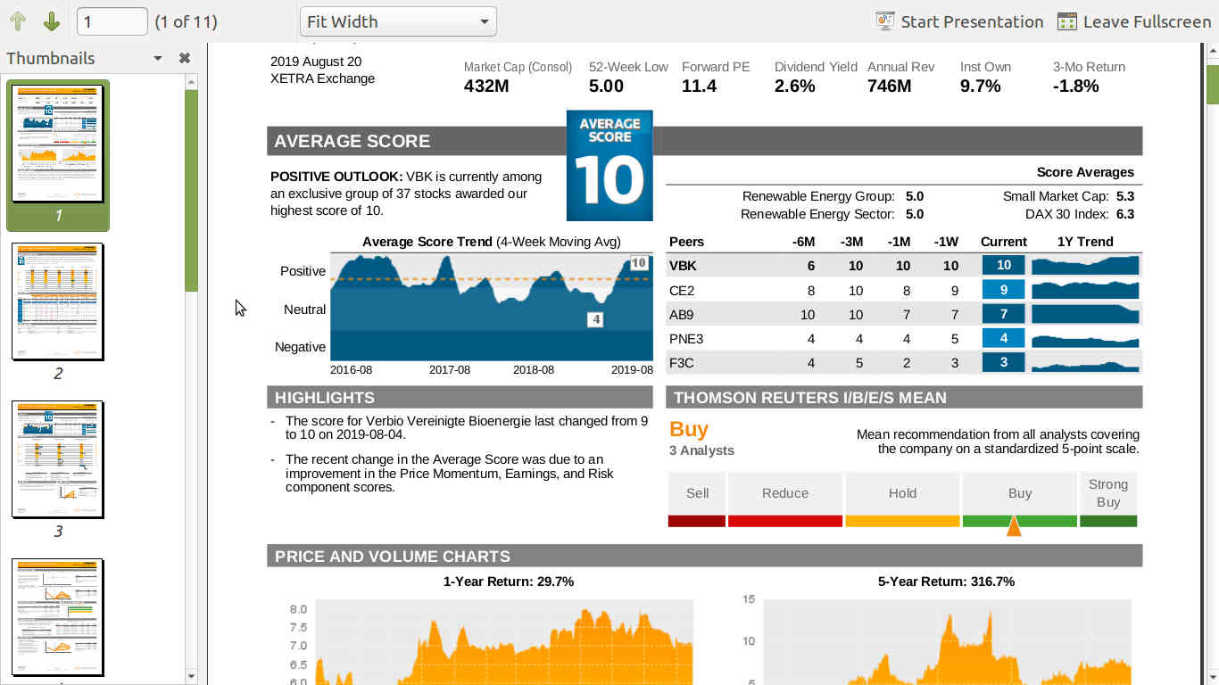Select the page 2 thumbnail
The width and height of the screenshot is (1219, 685).
coord(58,301)
